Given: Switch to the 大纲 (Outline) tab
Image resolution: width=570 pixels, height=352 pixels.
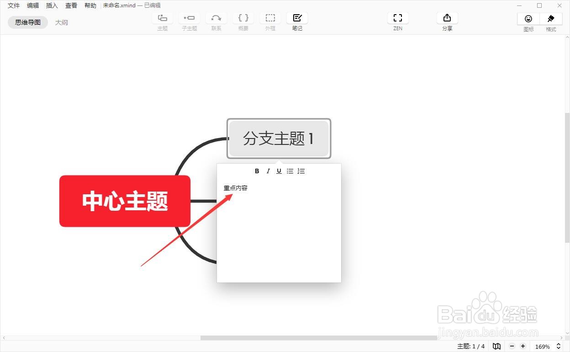Looking at the screenshot, I should pos(61,22).
